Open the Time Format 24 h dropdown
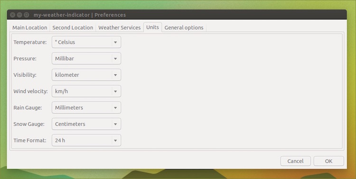Screen dimensions: 356x179 click(x=86, y=140)
